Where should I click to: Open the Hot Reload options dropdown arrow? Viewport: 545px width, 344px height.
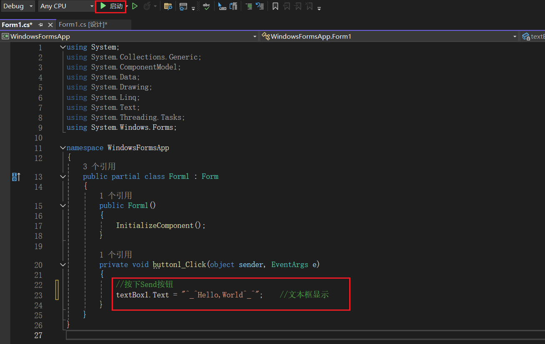click(x=155, y=6)
